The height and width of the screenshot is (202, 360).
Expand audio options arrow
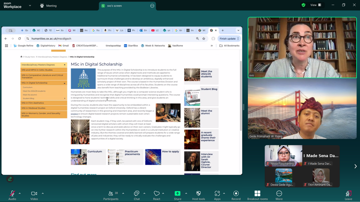[20, 194]
